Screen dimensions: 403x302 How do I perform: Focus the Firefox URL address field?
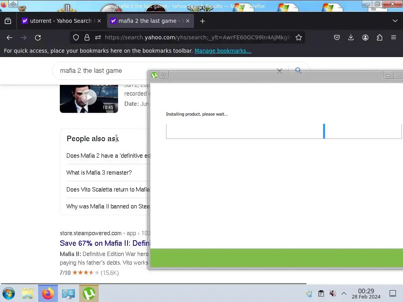198,37
